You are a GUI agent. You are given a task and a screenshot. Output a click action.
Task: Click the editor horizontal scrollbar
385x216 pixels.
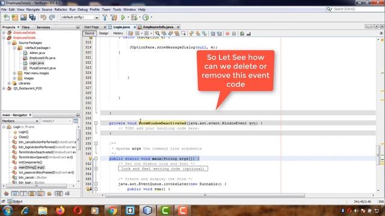click(205, 195)
